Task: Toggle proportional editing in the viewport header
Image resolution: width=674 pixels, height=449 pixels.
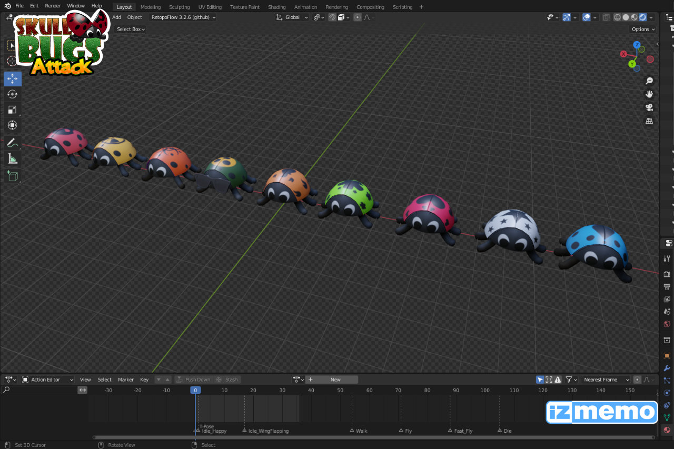Action: pos(358,17)
